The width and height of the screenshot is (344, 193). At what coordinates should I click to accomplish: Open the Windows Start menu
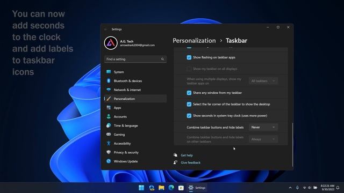pos(141,188)
